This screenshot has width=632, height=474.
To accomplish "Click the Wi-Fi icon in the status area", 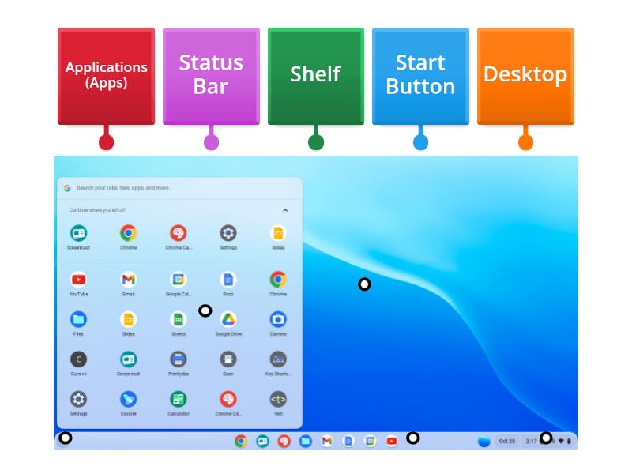I will click(x=561, y=440).
